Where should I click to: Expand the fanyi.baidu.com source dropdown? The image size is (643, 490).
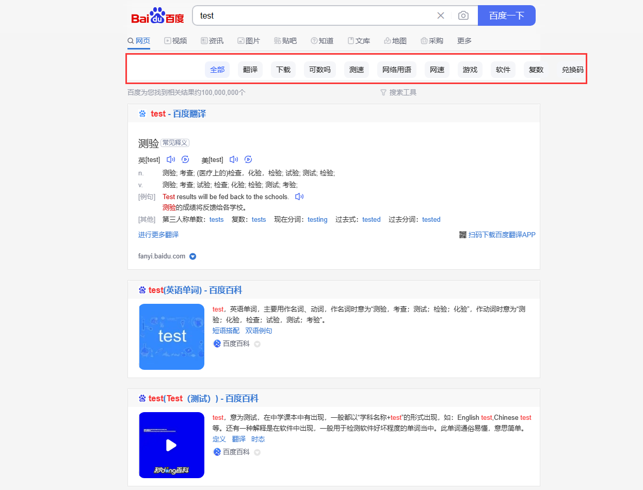point(192,256)
